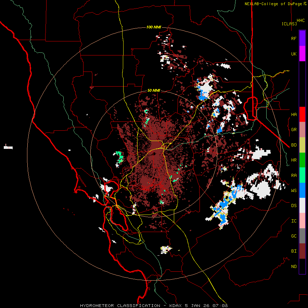The image size is (308, 308).
Task: Click the red HA legend swatch
Action: coord(302,114)
